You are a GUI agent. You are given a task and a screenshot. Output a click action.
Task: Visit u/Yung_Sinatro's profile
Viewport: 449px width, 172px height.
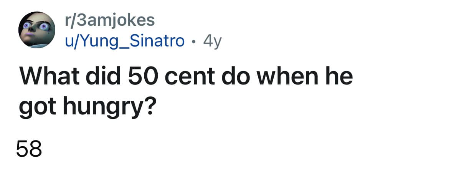click(125, 40)
